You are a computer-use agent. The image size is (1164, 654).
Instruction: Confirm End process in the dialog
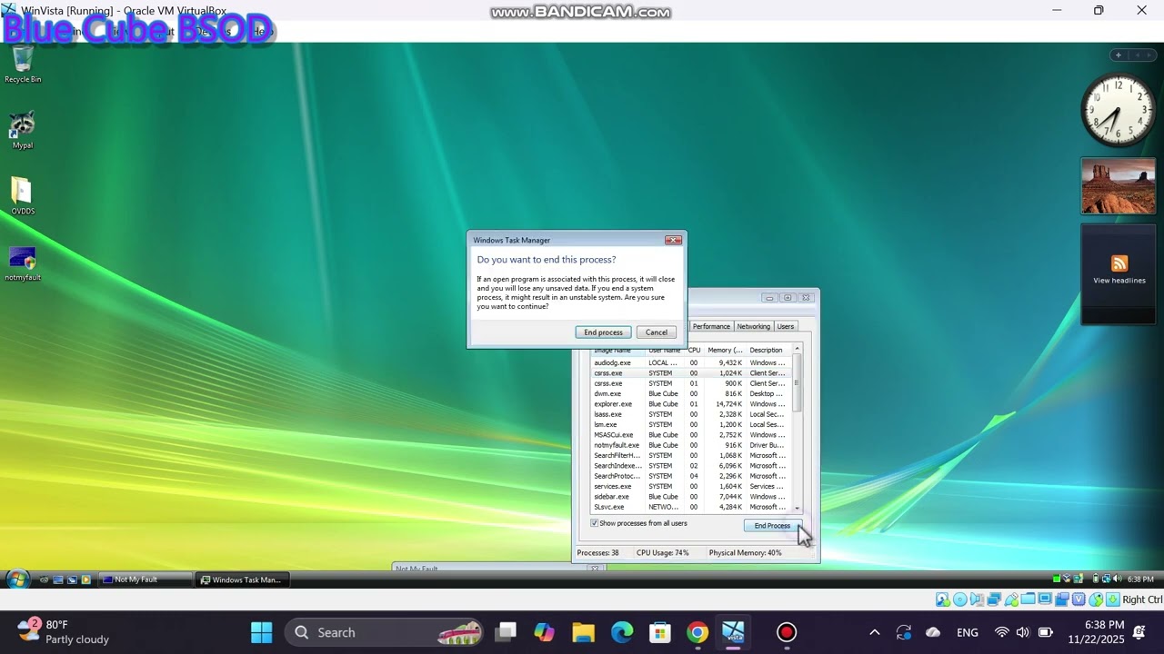(603, 332)
